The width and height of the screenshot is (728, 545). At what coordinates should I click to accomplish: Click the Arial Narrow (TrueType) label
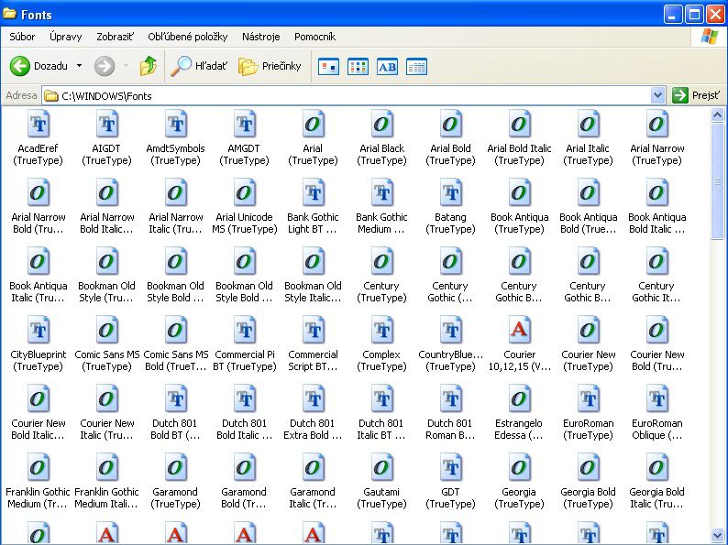click(657, 155)
